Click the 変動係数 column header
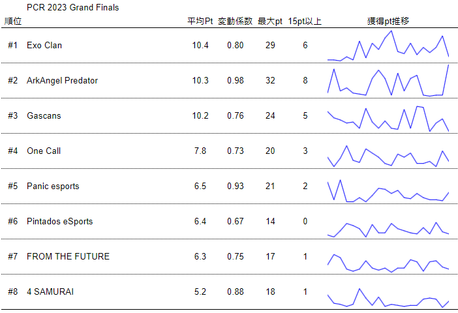 [236, 22]
